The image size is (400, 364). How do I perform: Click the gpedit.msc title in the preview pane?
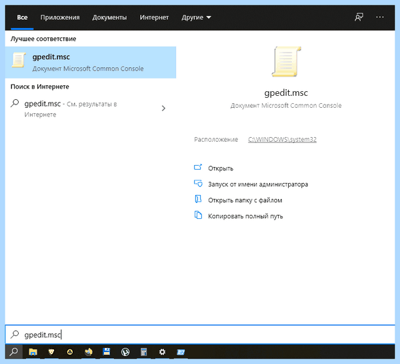[286, 92]
